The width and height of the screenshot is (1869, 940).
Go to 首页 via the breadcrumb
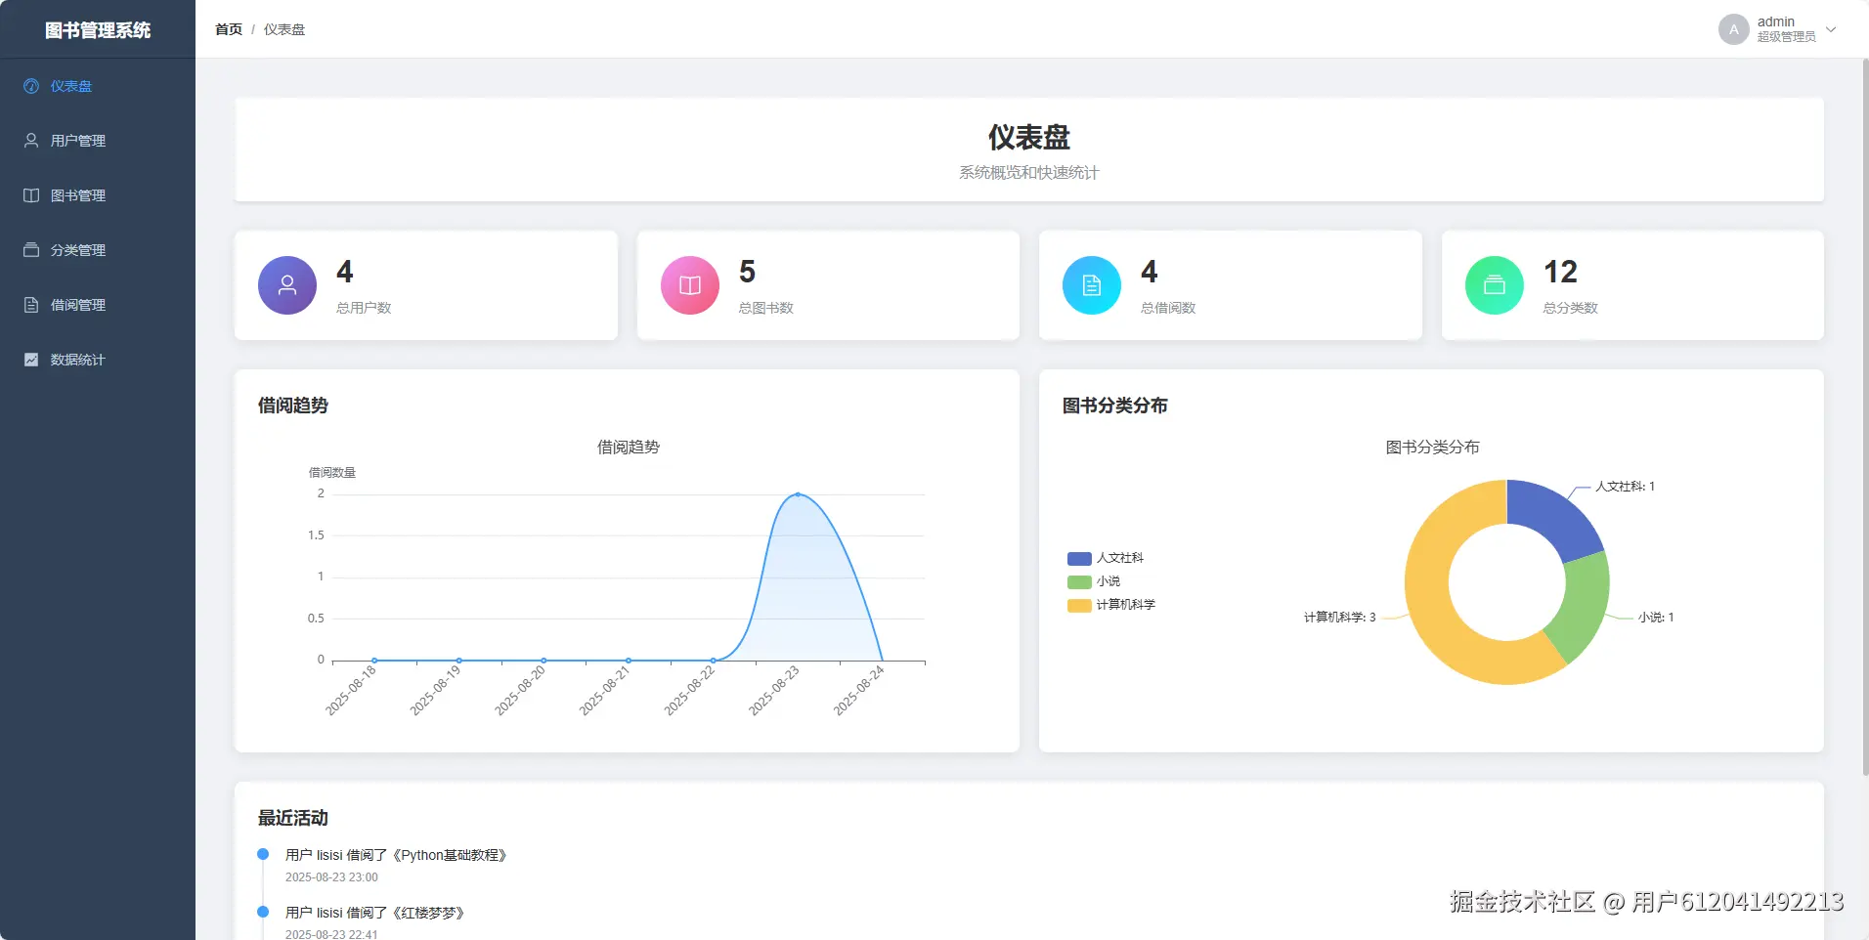point(229,29)
